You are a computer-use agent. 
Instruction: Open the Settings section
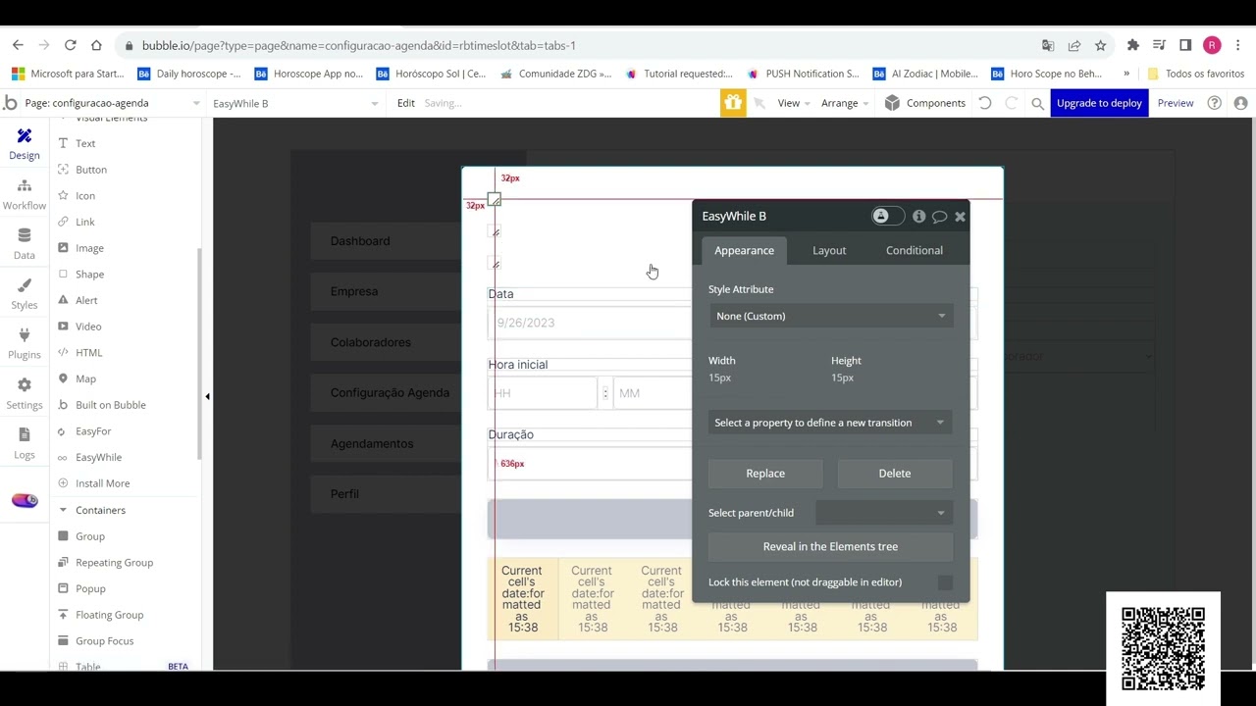pos(25,394)
